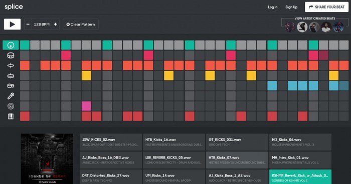
Task: Select the microphone vocal track icon
Action: 11,96
